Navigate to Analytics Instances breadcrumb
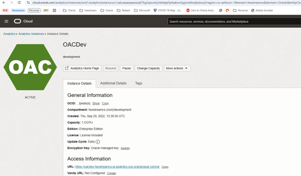 (x=31, y=34)
